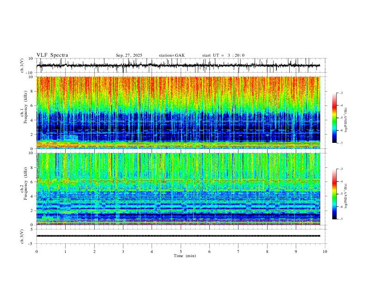The height and width of the screenshot is (282, 366).
Task: Click time axis tick label "10"
Action: [325, 252]
